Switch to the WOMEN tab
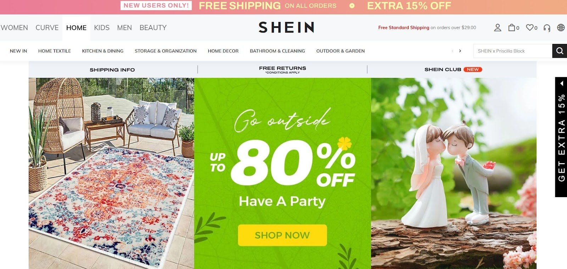The image size is (567, 269). [14, 28]
